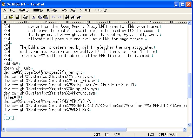The height and width of the screenshot is (138, 193).
Task: Maximize the TeraPad window
Action: coord(183,4)
